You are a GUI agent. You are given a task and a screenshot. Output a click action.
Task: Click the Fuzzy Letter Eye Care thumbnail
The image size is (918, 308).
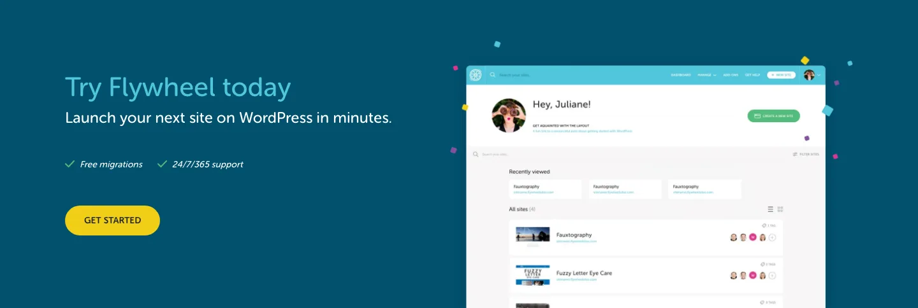click(533, 274)
